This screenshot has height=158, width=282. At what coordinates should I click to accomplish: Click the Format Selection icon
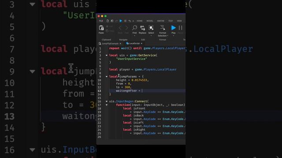click(163, 28)
